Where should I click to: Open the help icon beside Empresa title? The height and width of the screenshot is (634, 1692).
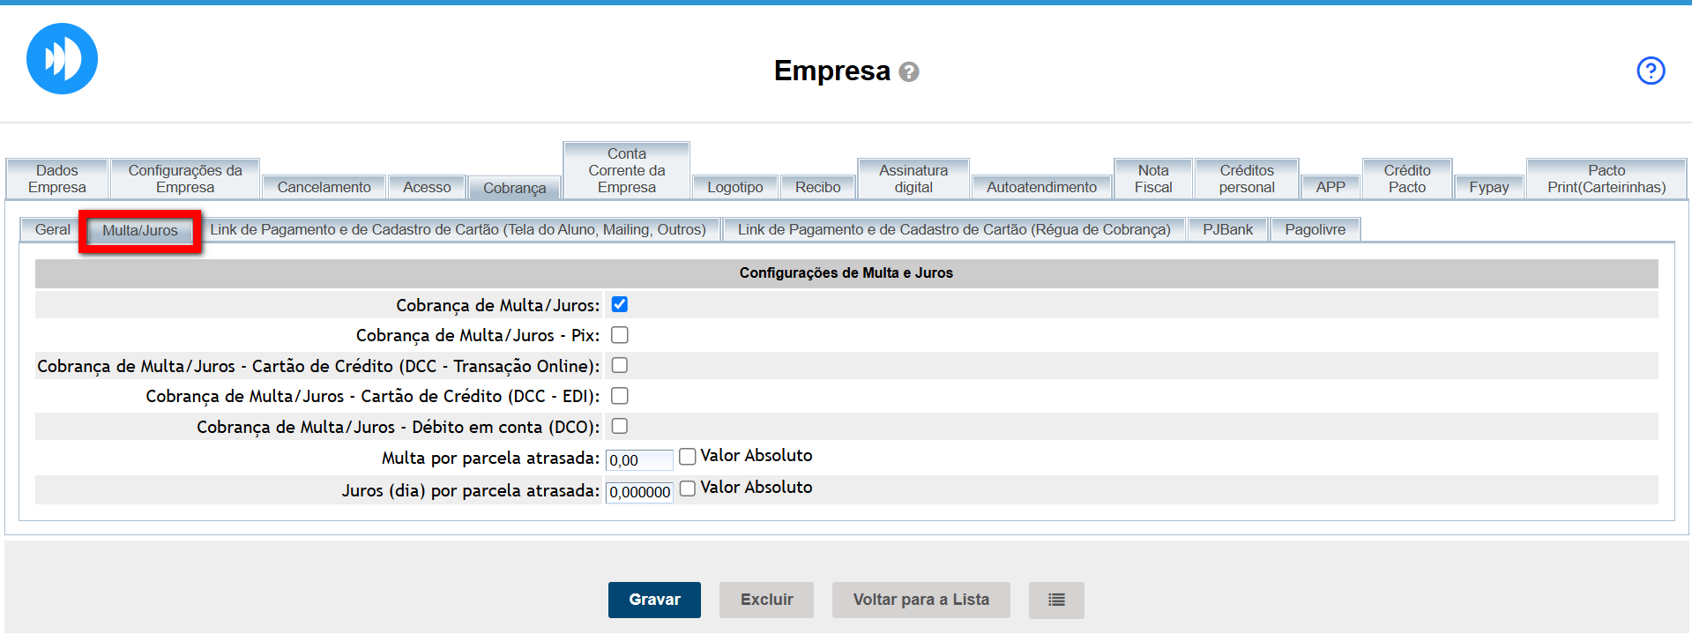[x=909, y=72]
